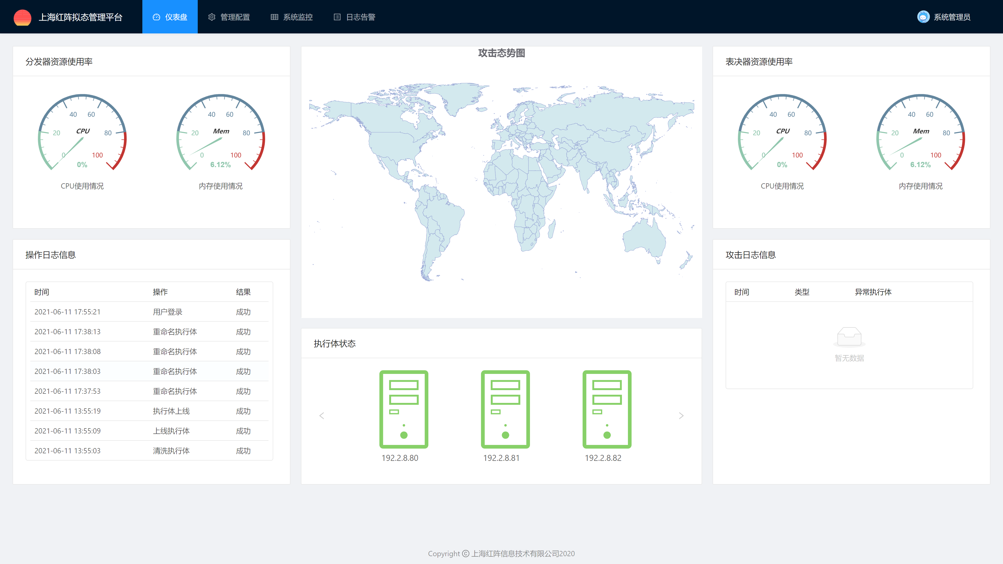Click the 192.2.8.80 server icon
This screenshot has height=564, width=1003.
pos(404,409)
